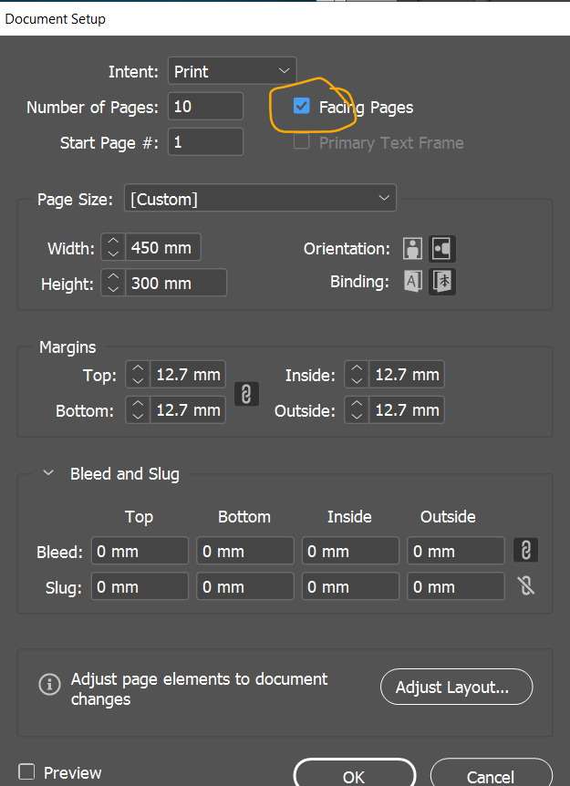Open the Intent dropdown
Screen dimensions: 570x786
(232, 71)
